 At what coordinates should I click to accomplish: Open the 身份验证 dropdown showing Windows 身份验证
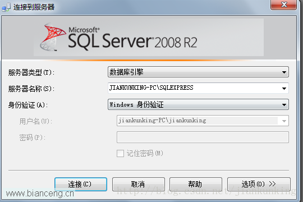[198, 104]
